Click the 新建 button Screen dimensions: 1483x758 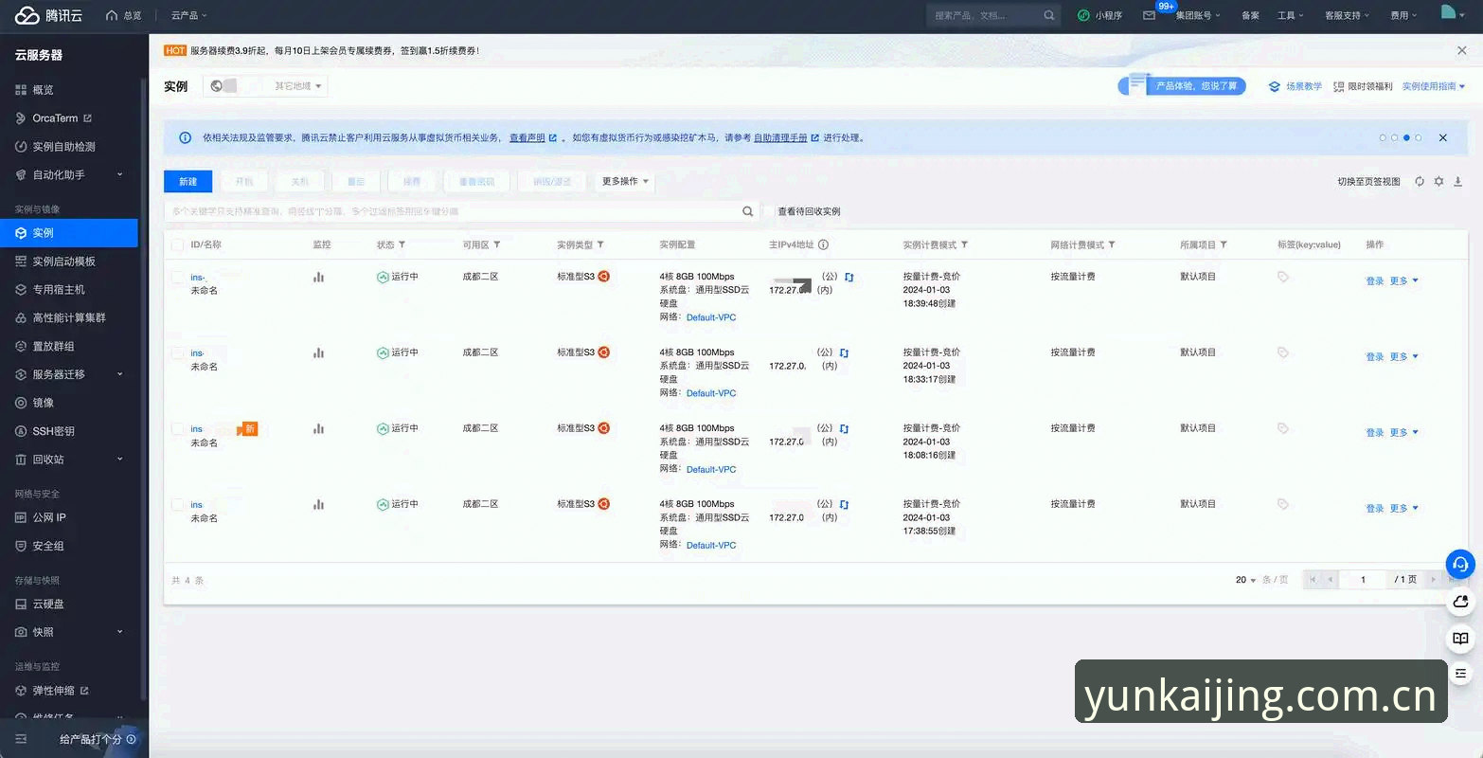(188, 181)
